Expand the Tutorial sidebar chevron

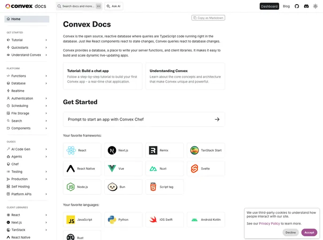click(x=46, y=40)
